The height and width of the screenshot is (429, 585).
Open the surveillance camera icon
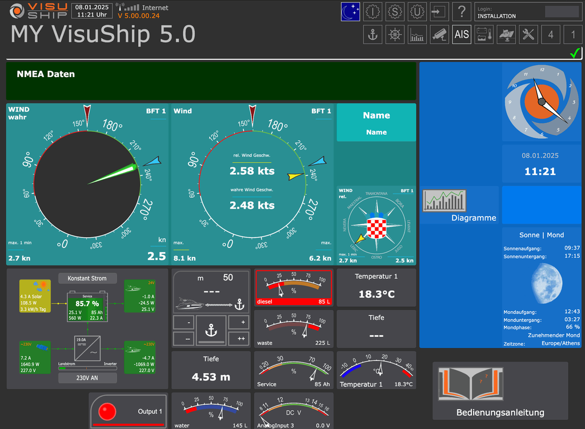(x=439, y=35)
